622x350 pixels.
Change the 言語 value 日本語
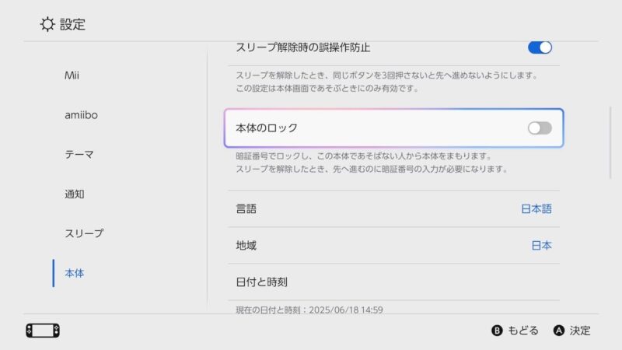tap(536, 208)
